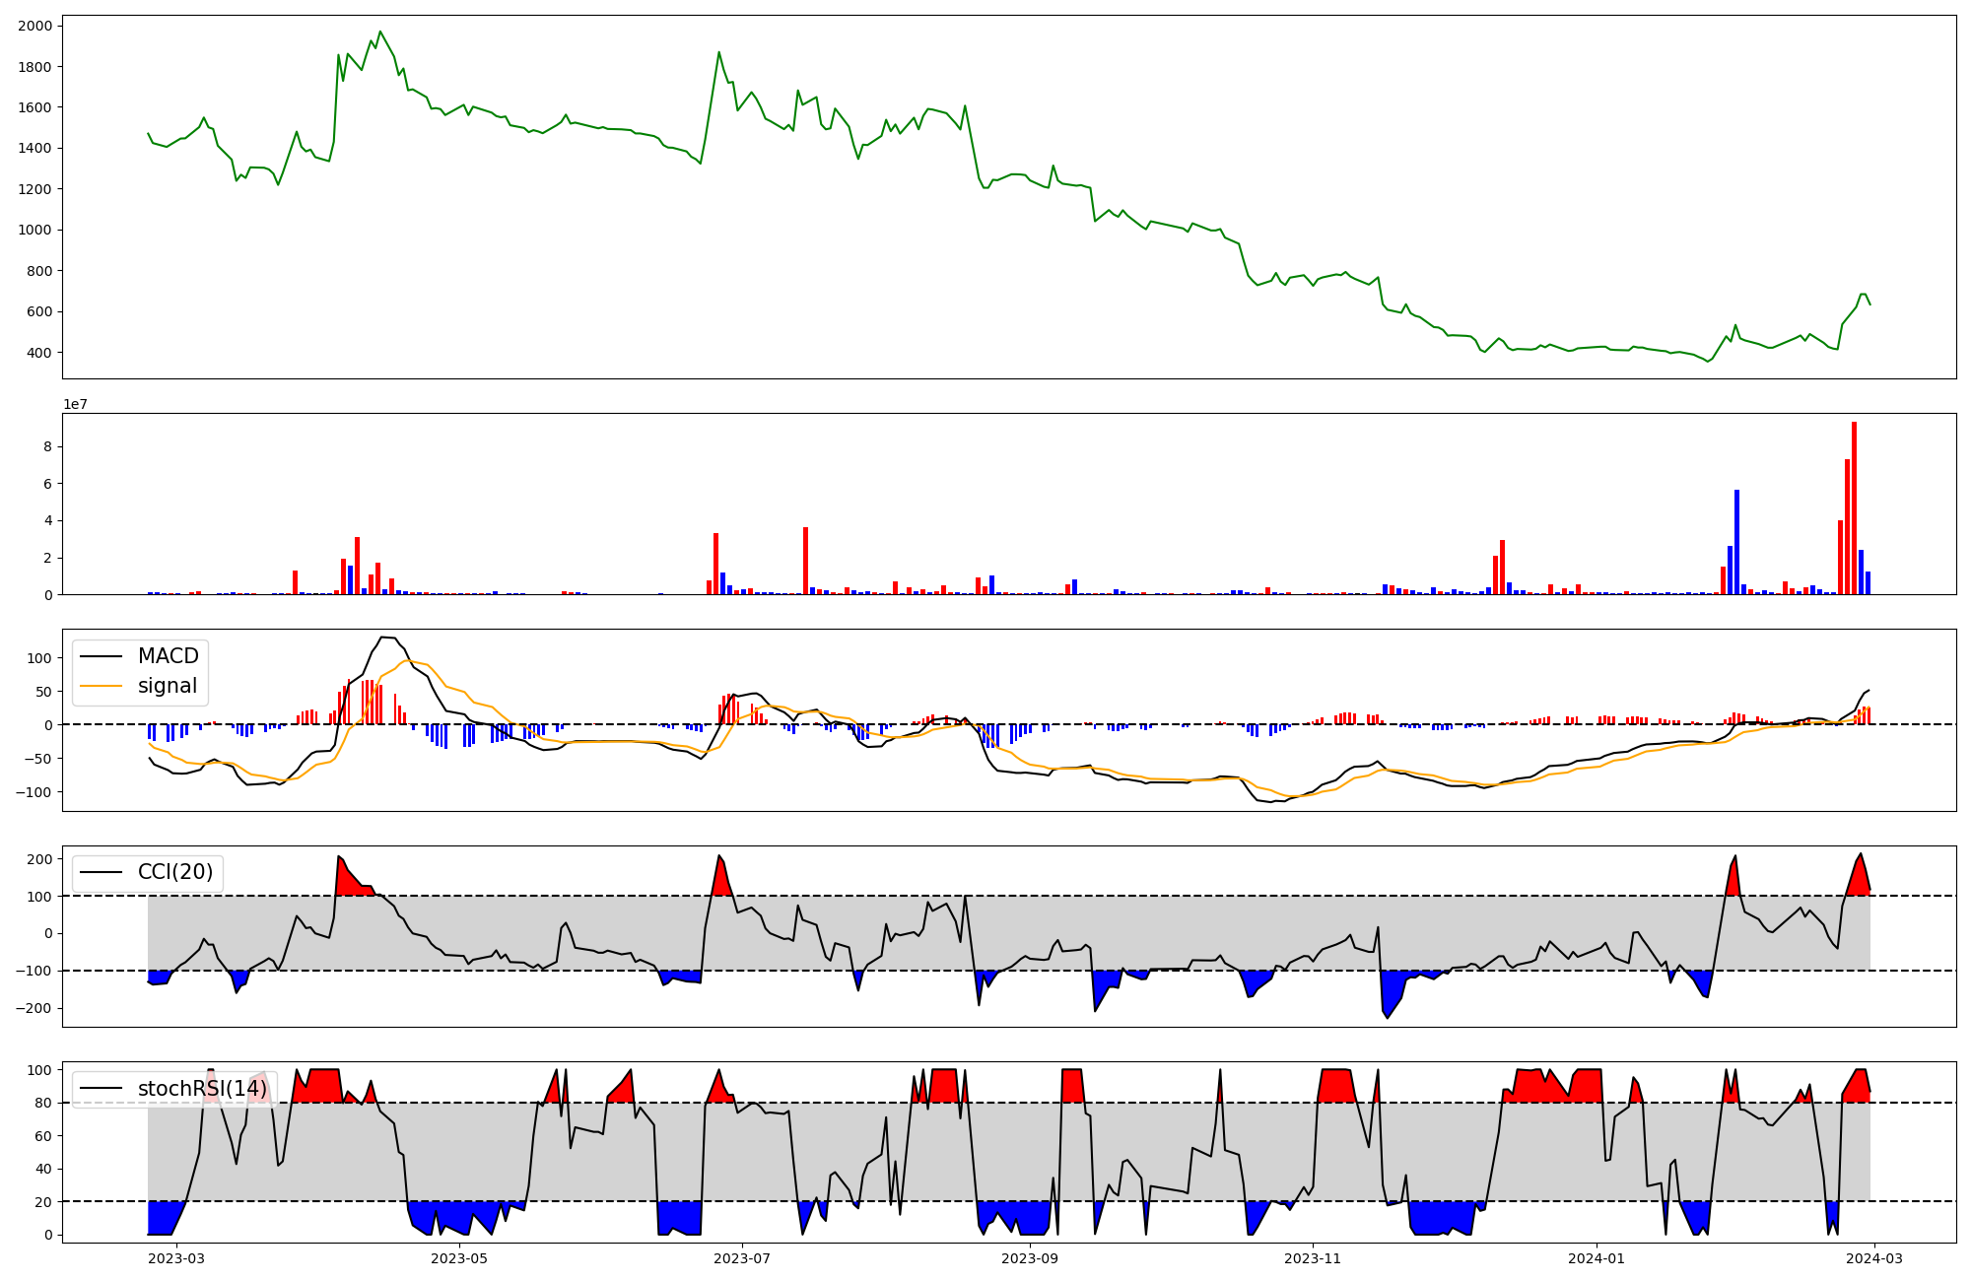The height and width of the screenshot is (1281, 1971).
Task: Click the 2023-05 x-axis date label
Action: point(459,1258)
